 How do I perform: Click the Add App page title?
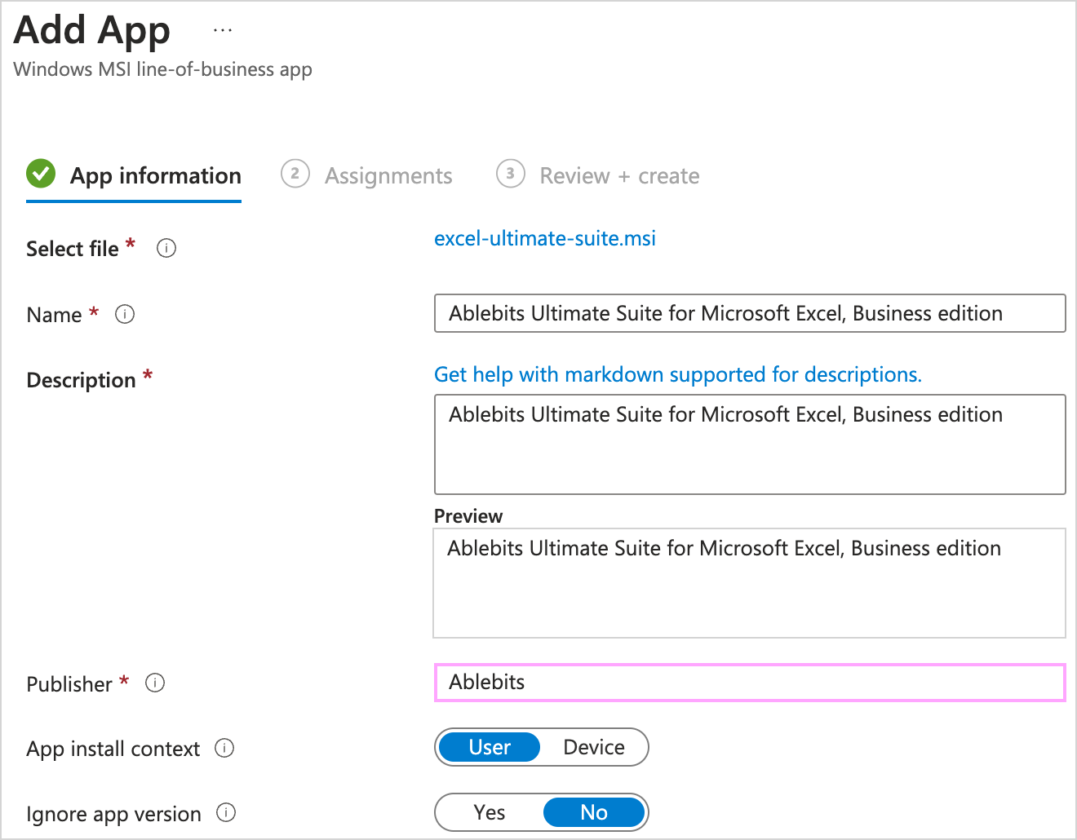92,31
